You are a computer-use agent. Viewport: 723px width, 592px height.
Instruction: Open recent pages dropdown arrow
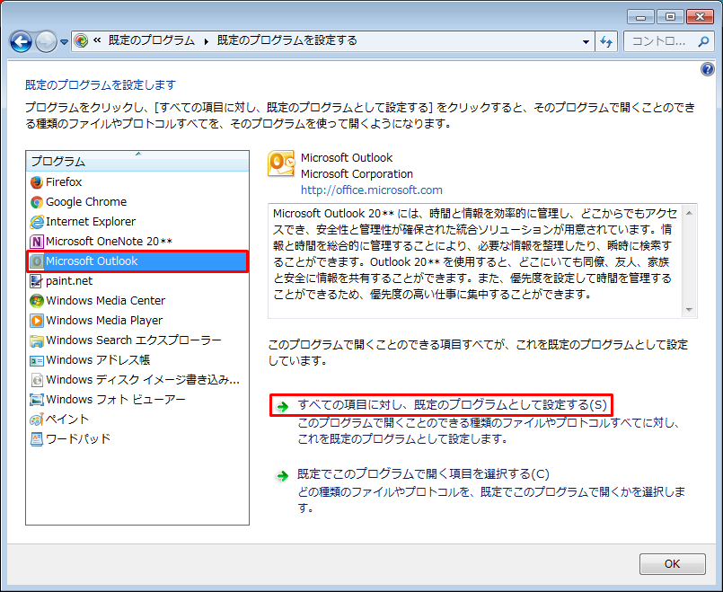pos(64,42)
